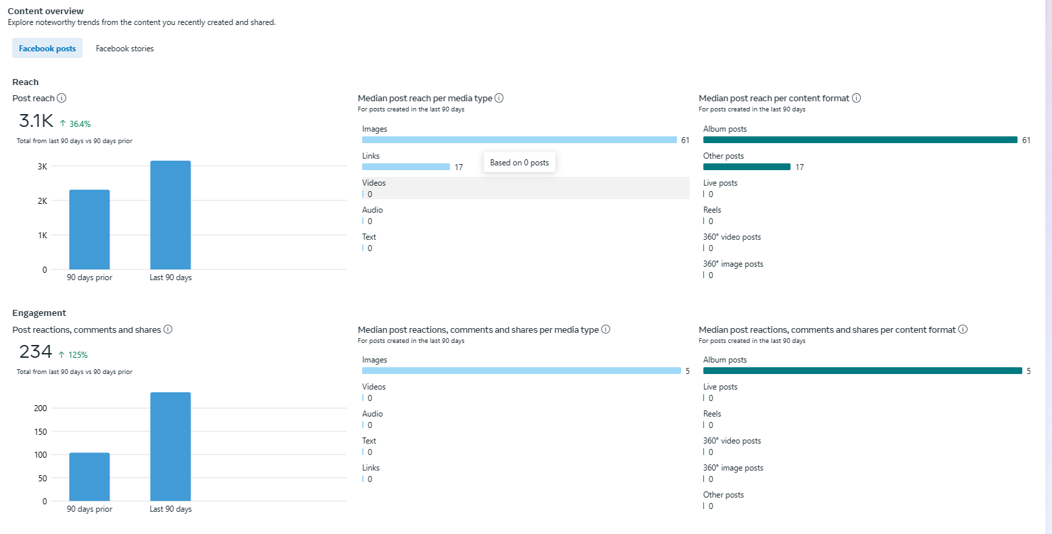The image size is (1052, 534).
Task: Click the 90 days prior bar in Engagement chart
Action: click(x=89, y=477)
